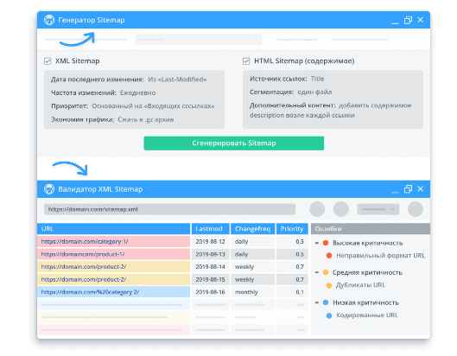Collapse the Низкая критичность error group
This screenshot has height=356, width=457.
pyautogui.click(x=317, y=302)
